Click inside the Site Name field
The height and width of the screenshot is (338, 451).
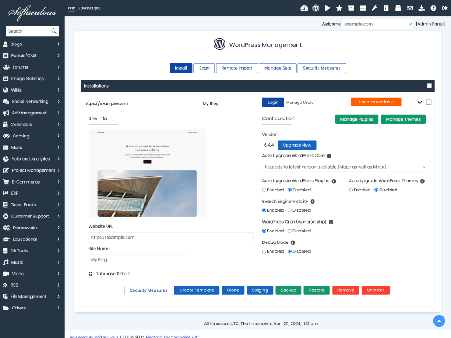[x=137, y=260]
